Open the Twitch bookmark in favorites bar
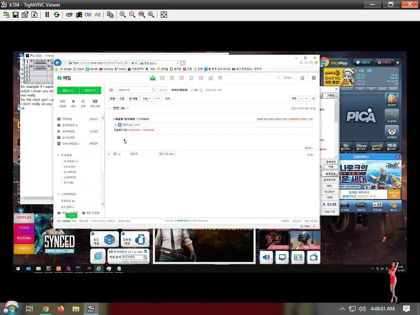The height and width of the screenshot is (315, 420). [x=120, y=69]
